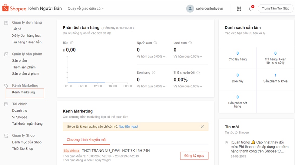Image resolution: width=295 pixels, height=165 pixels.
Task: Expand the sellercenterlivevn account dropdown
Action: click(209, 8)
